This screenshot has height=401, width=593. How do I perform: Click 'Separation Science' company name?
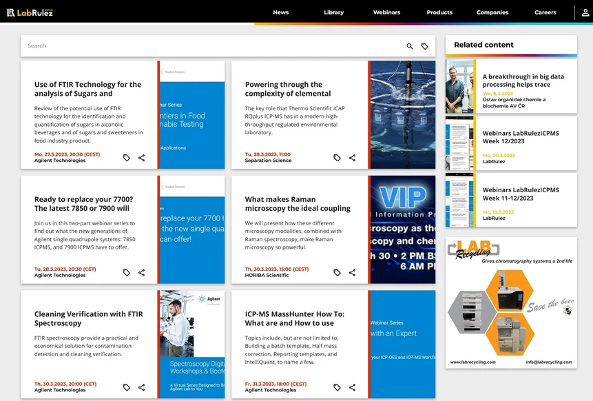[x=268, y=161]
